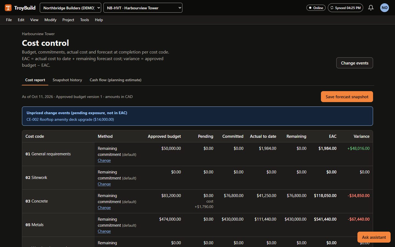The width and height of the screenshot is (395, 247).
Task: Click the Approved budget column header
Action: pyautogui.click(x=164, y=136)
